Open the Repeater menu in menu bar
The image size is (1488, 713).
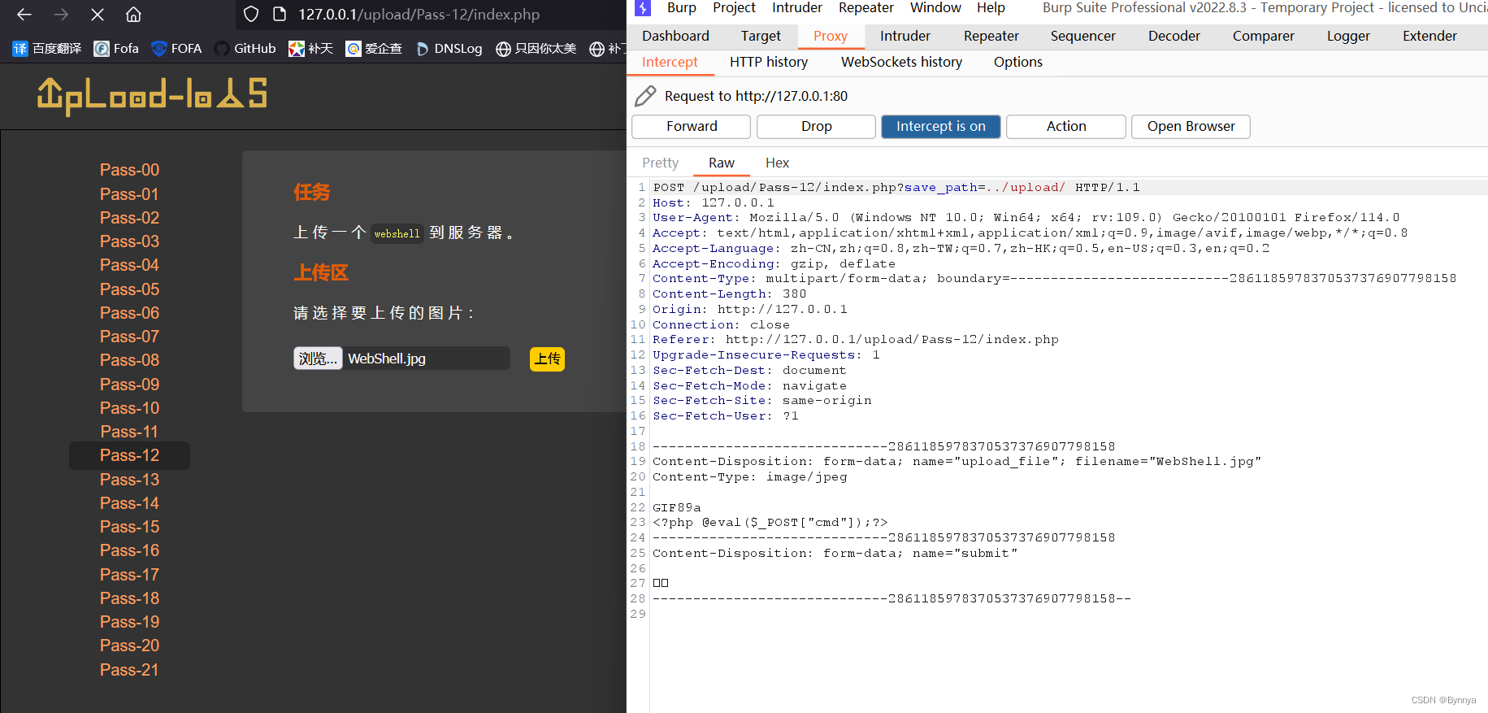pyautogui.click(x=866, y=8)
